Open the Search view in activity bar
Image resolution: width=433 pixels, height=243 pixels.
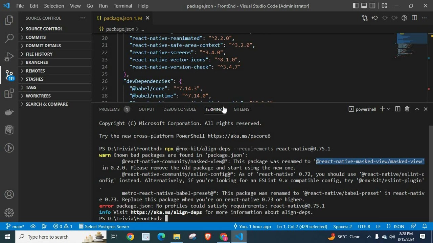pyautogui.click(x=9, y=38)
